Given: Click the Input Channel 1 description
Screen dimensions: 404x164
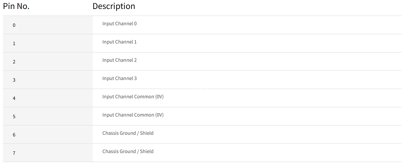Looking at the screenshot, I should [120, 42].
